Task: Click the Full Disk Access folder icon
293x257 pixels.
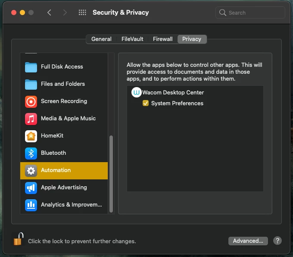Action: (31, 67)
